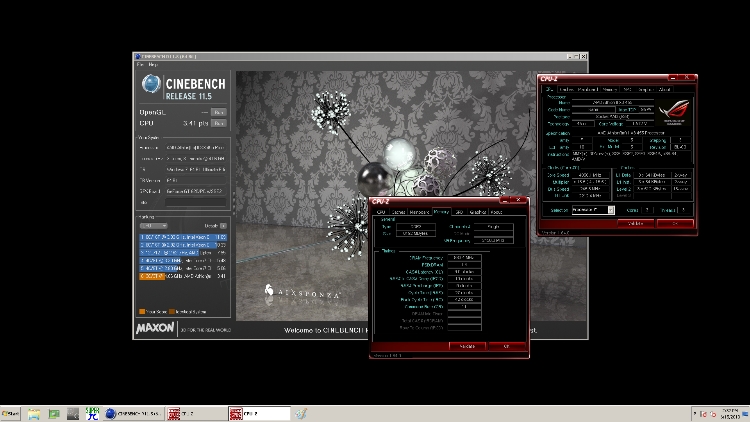
Task: Switch to CPU tab in memory CPU-Z window
Action: 381,212
